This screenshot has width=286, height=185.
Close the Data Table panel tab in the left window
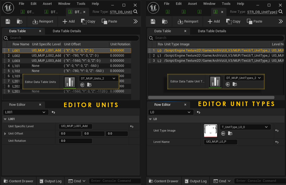(x=40, y=31)
